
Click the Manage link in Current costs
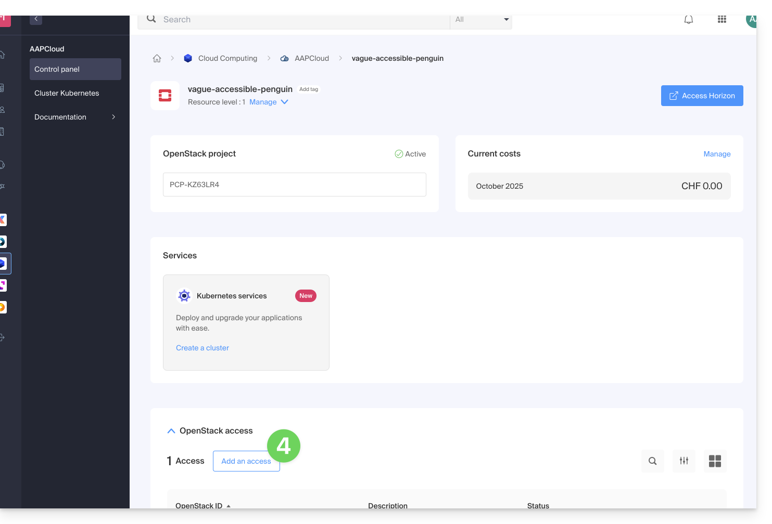(717, 154)
